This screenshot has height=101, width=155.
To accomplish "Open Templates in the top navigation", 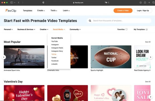I will [28, 11].
